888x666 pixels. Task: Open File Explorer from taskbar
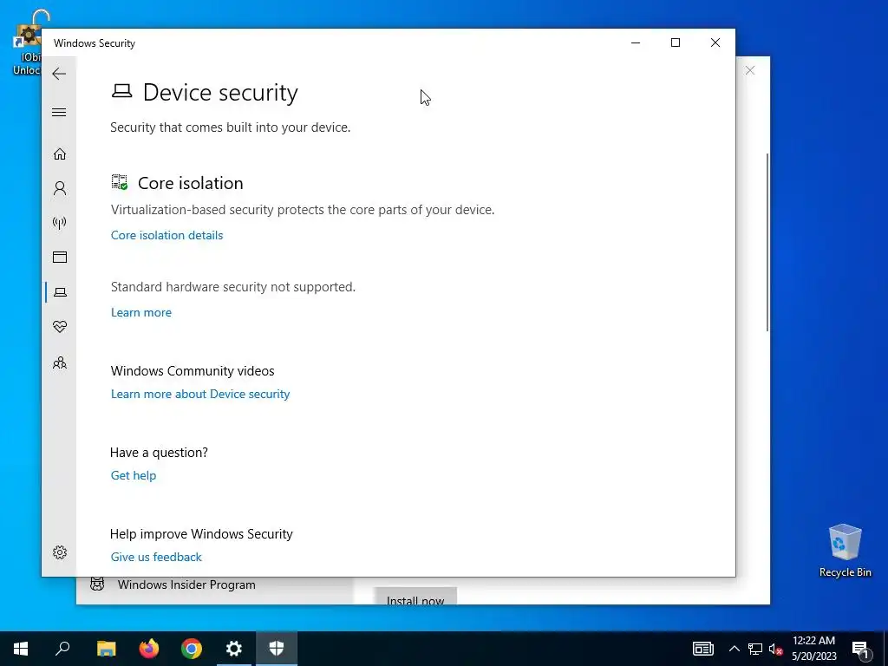pyautogui.click(x=106, y=649)
